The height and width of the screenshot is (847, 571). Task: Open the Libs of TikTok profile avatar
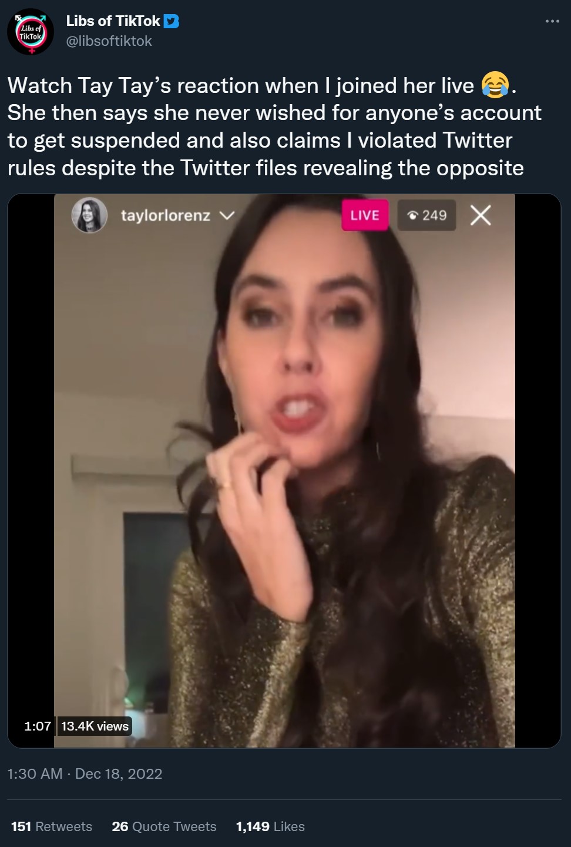[30, 32]
